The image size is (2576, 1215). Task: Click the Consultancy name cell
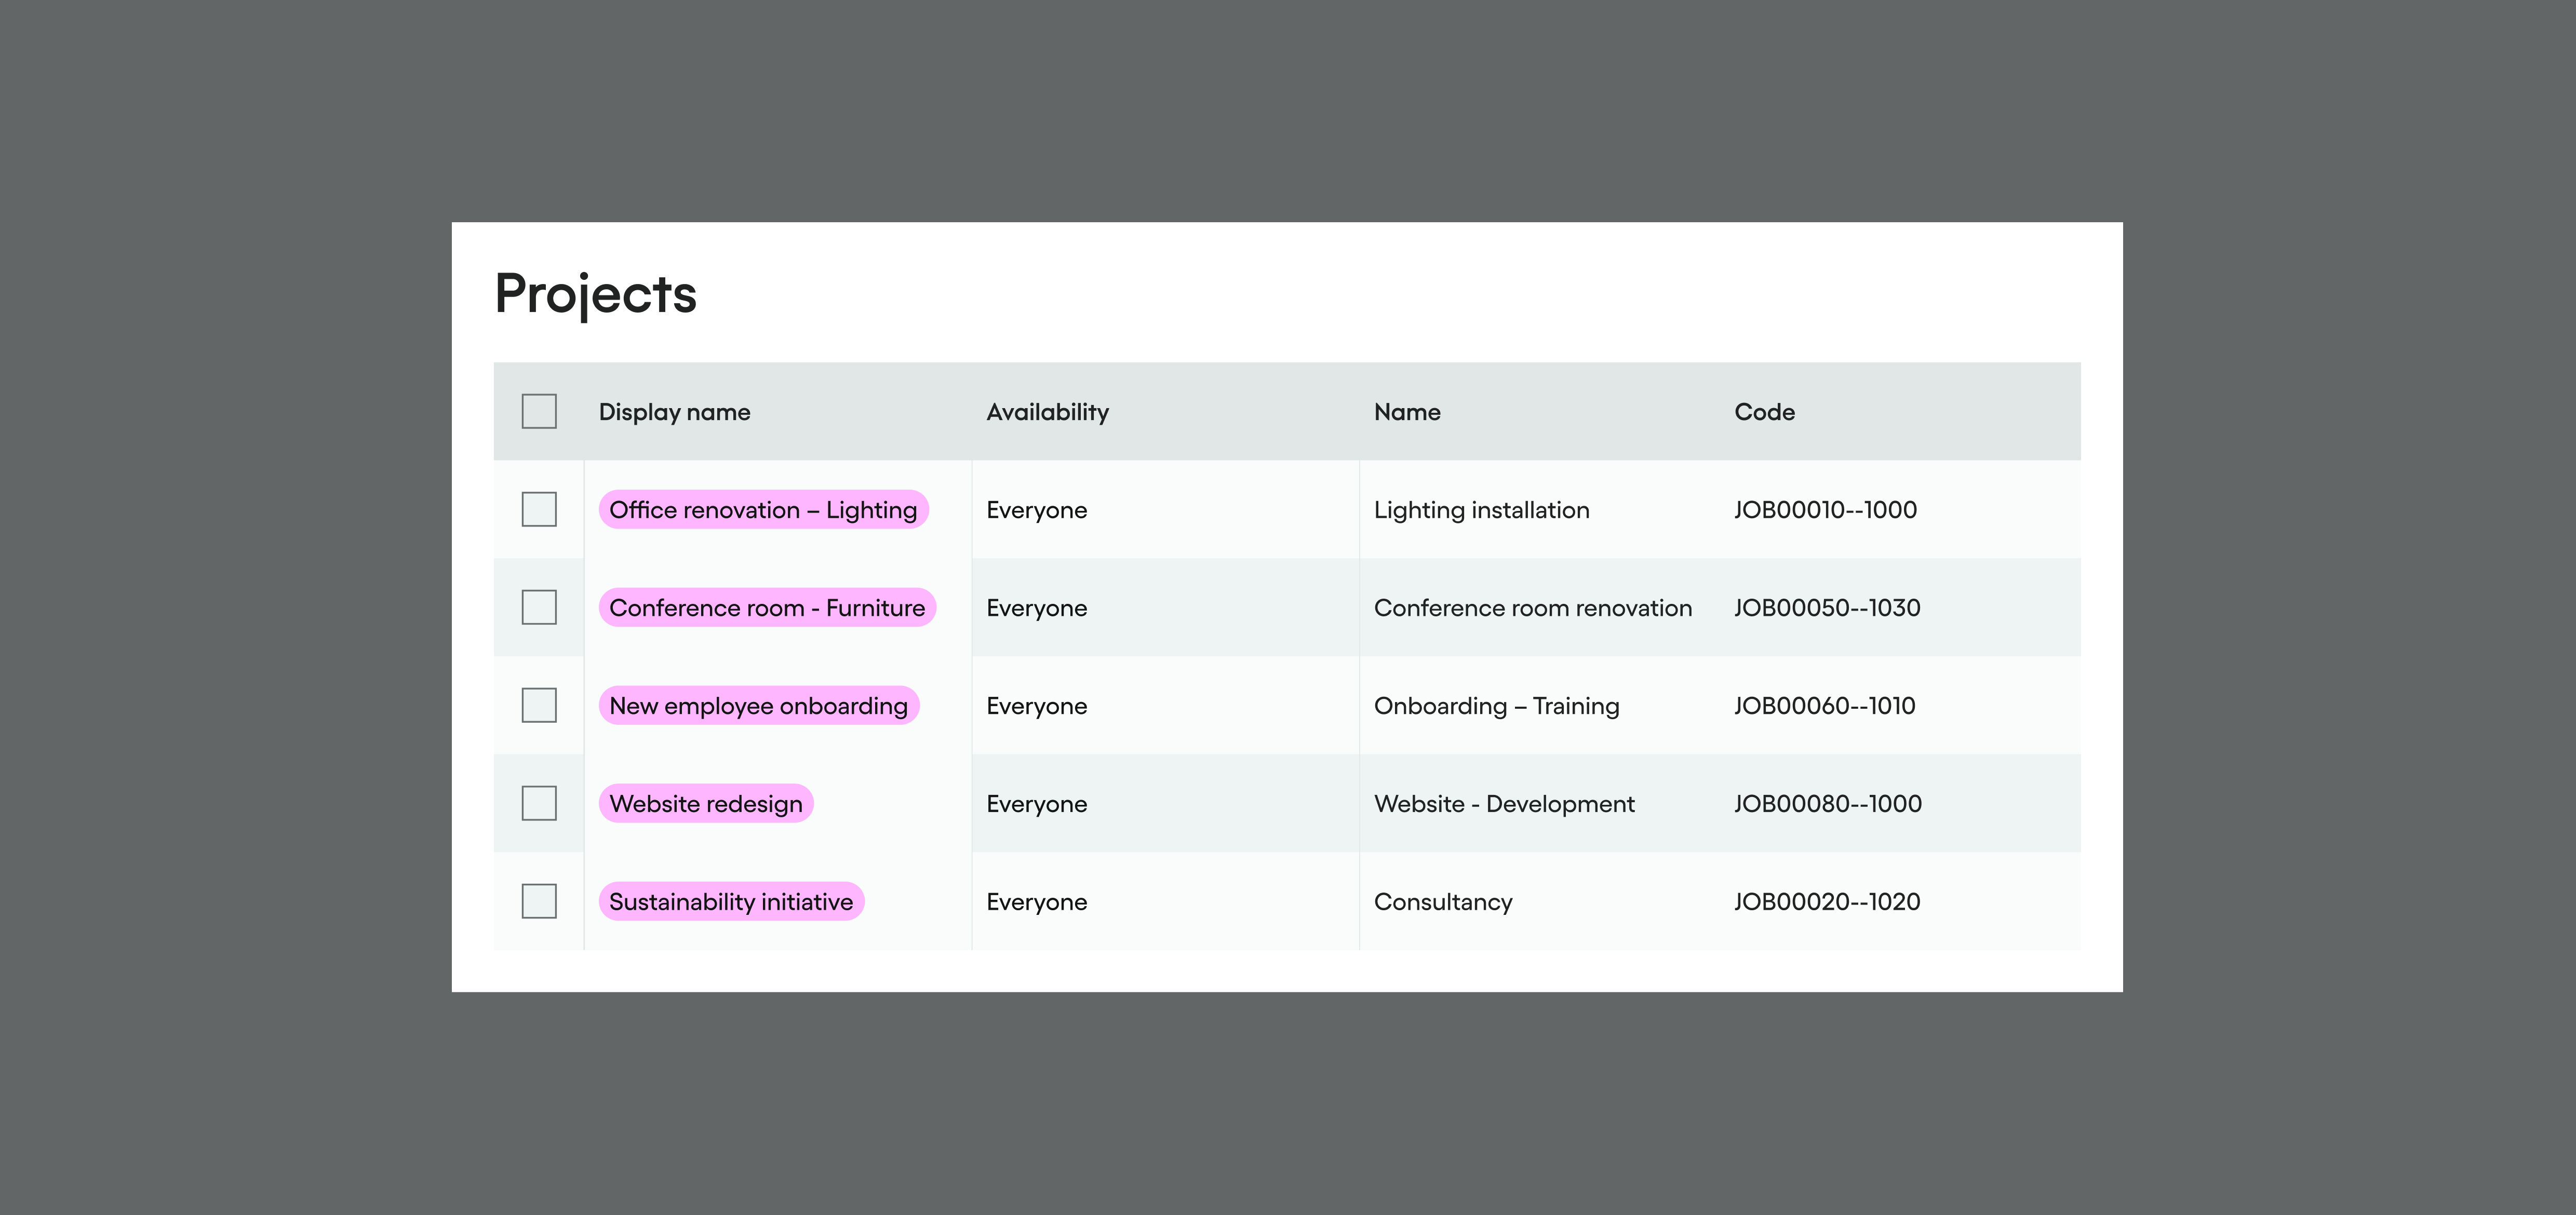pyautogui.click(x=1443, y=902)
